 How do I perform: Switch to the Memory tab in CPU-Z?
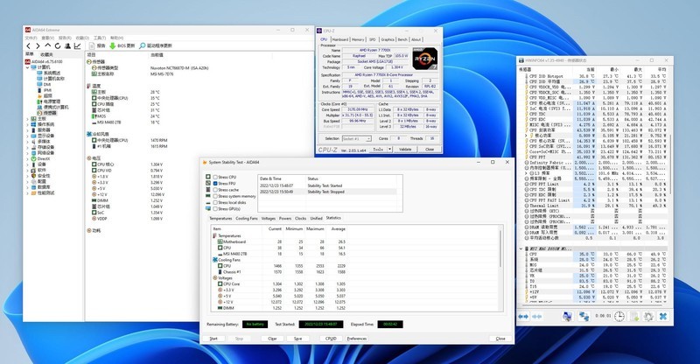358,39
